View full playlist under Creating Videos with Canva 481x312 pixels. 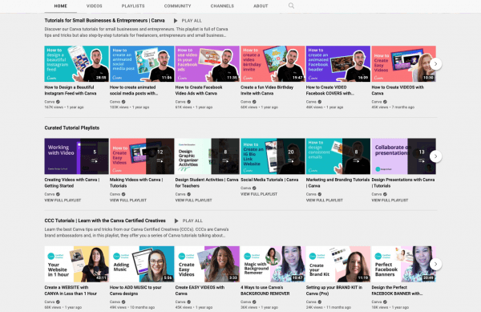click(x=63, y=200)
